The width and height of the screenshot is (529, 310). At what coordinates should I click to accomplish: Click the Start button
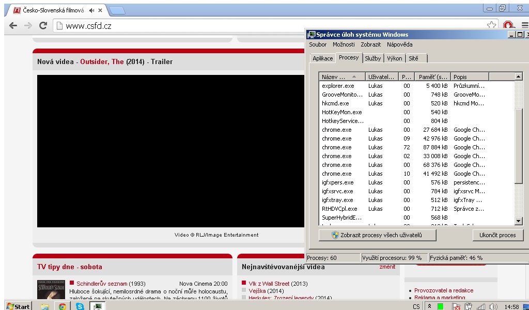[x=19, y=306]
